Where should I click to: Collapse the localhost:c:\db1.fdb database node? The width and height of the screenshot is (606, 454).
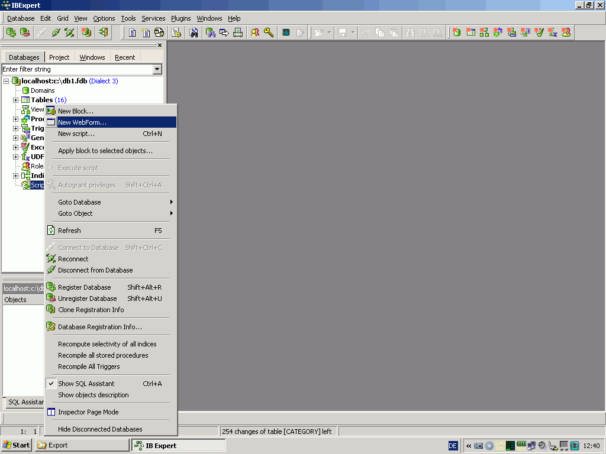[x=6, y=81]
